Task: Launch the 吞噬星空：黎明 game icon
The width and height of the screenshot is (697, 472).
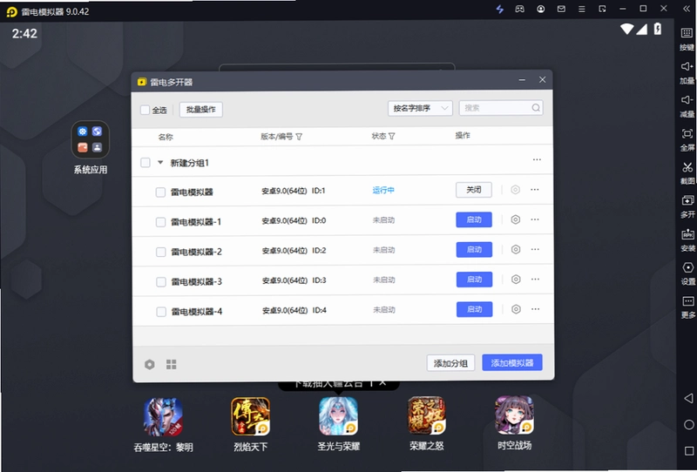Action: click(163, 416)
